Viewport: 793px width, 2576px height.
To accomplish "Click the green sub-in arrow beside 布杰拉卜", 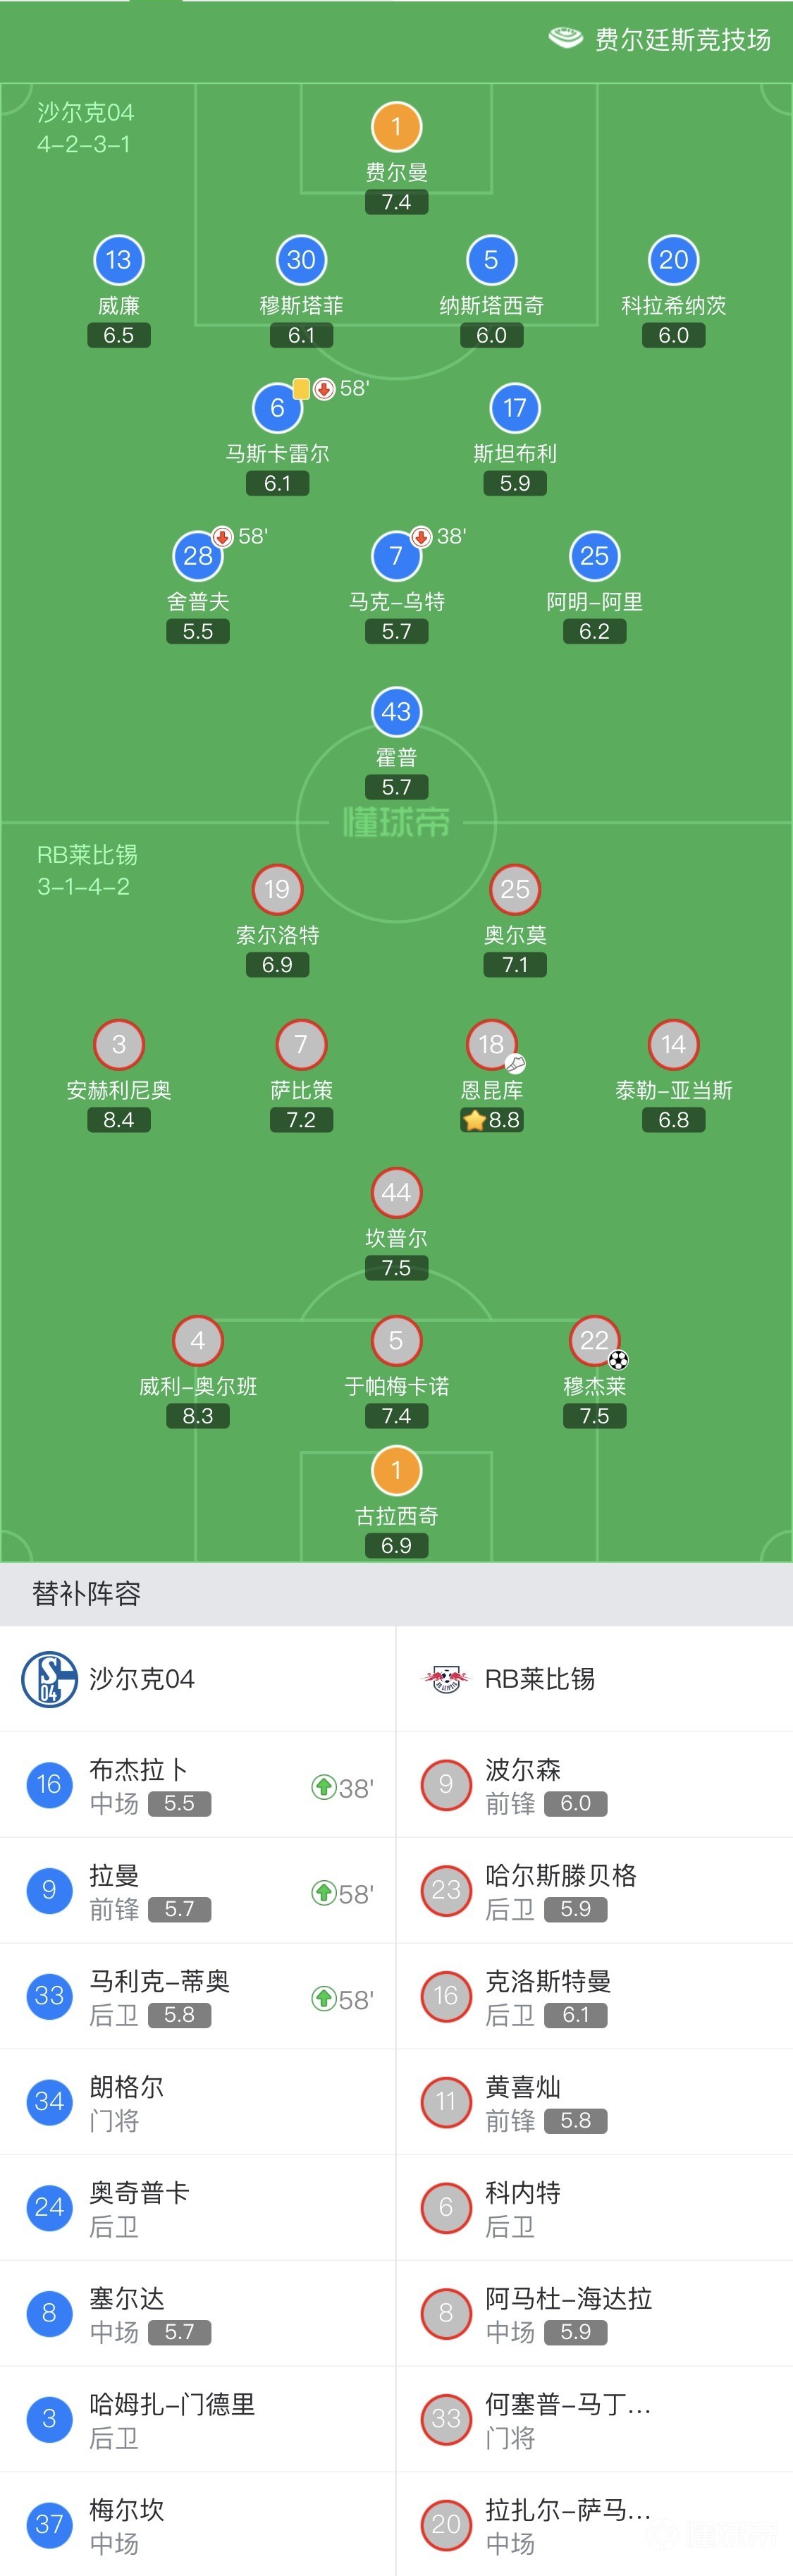I will 323,1786.
